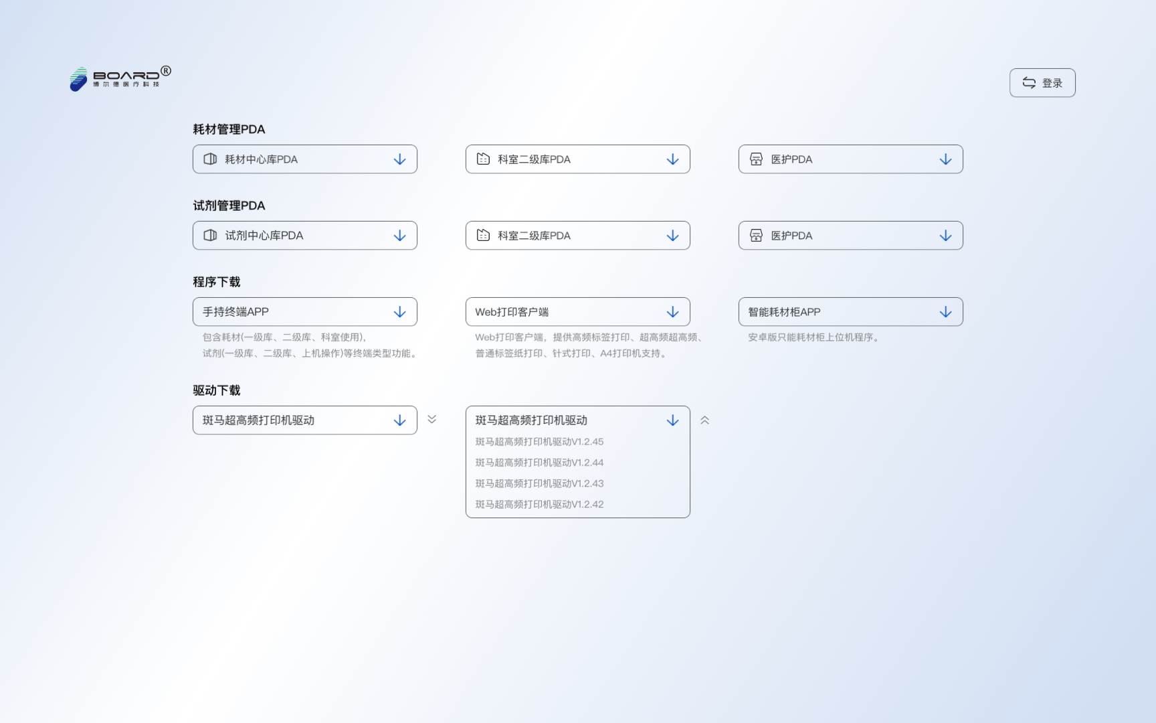Click the warehouse icon beside 试剂中心库PDA
This screenshot has width=1156, height=723.
coord(210,236)
